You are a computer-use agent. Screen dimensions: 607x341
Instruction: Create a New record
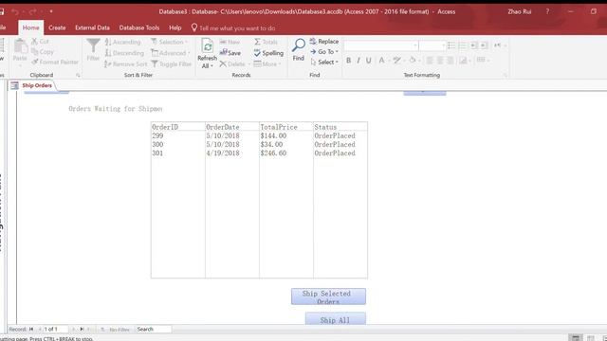coord(230,42)
